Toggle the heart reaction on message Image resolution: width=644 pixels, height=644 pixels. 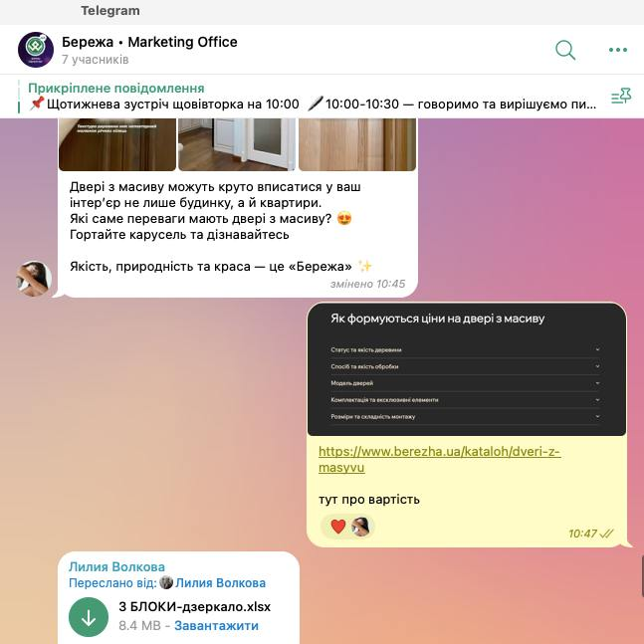(338, 527)
